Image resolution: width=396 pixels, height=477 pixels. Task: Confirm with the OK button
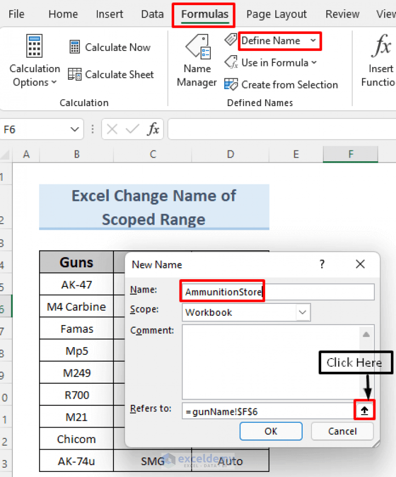coord(271,431)
